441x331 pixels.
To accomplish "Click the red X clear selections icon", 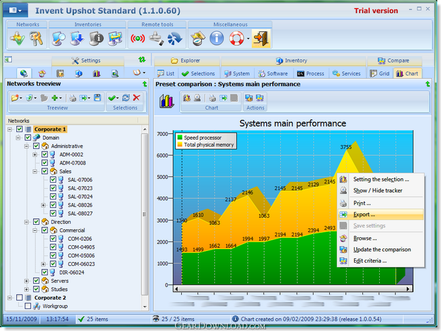I will (136, 98).
